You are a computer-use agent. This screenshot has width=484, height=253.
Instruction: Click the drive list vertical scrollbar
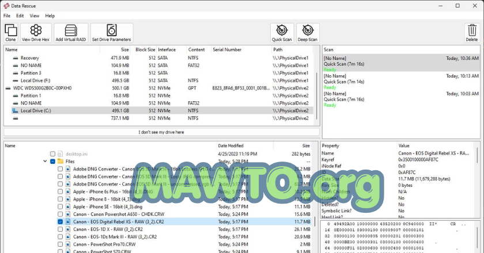coord(317,95)
